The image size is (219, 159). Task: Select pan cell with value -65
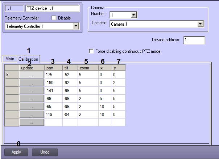point(53,107)
